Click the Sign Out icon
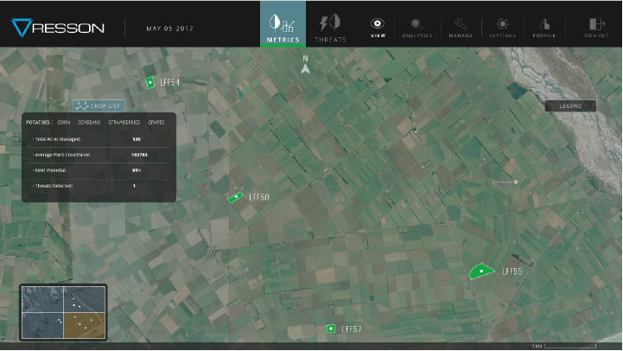 [595, 27]
